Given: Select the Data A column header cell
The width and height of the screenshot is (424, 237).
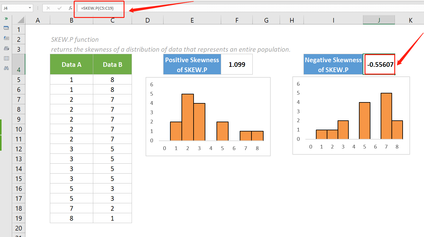Looking at the screenshot, I should coord(71,64).
